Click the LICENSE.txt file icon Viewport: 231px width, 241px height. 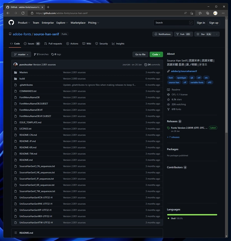pos(15,129)
